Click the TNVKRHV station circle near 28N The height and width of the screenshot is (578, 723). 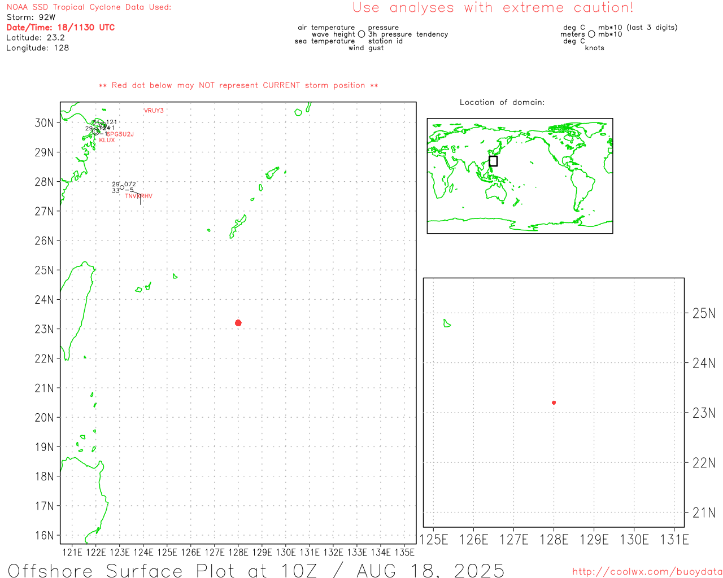122,187
